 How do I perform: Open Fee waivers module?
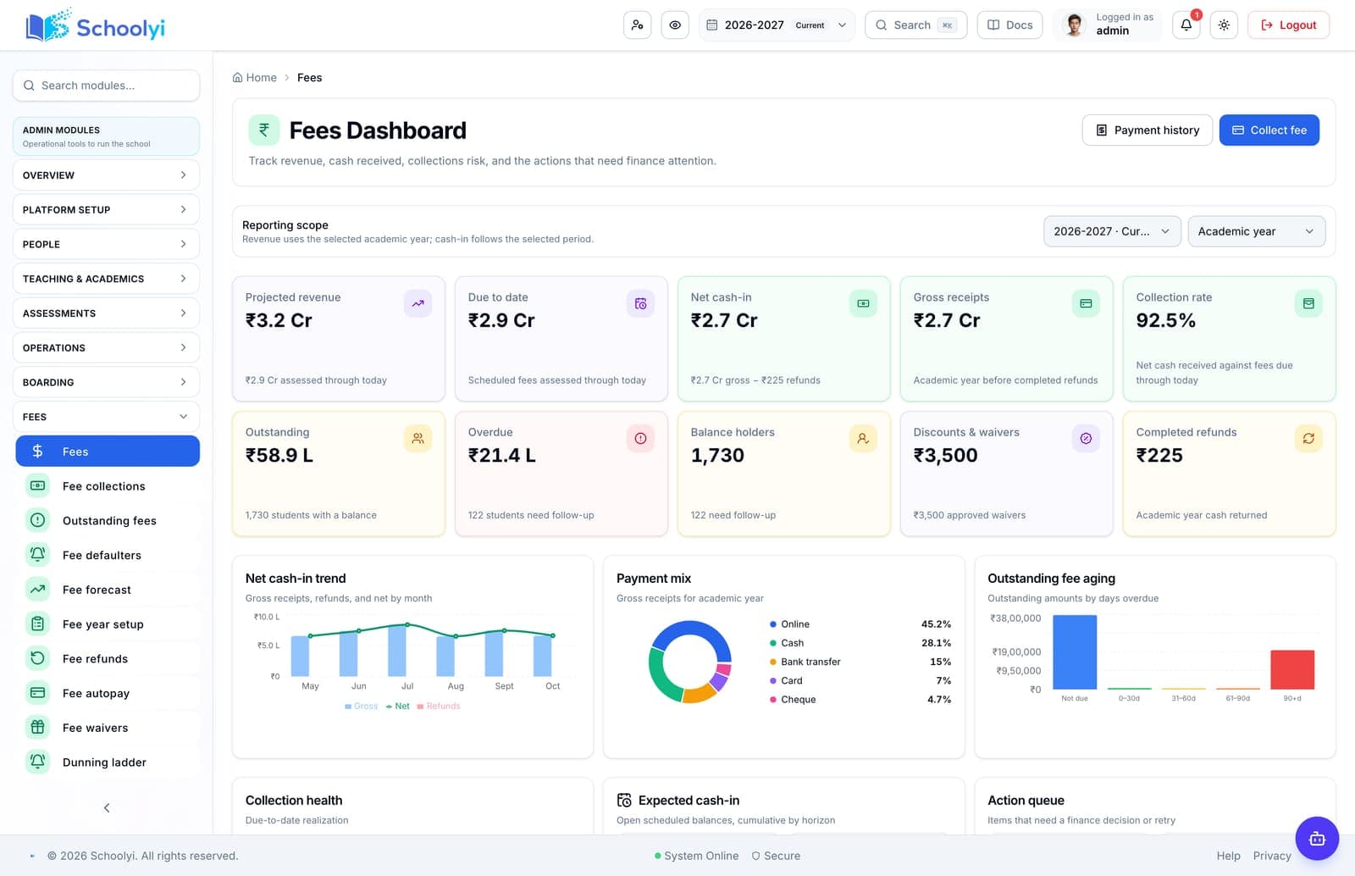pos(108,728)
